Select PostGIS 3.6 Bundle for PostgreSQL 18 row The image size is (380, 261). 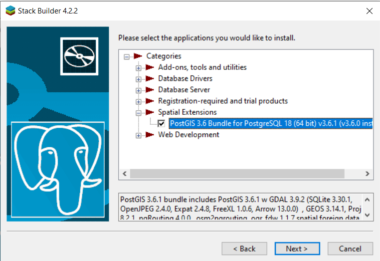tap(271, 123)
